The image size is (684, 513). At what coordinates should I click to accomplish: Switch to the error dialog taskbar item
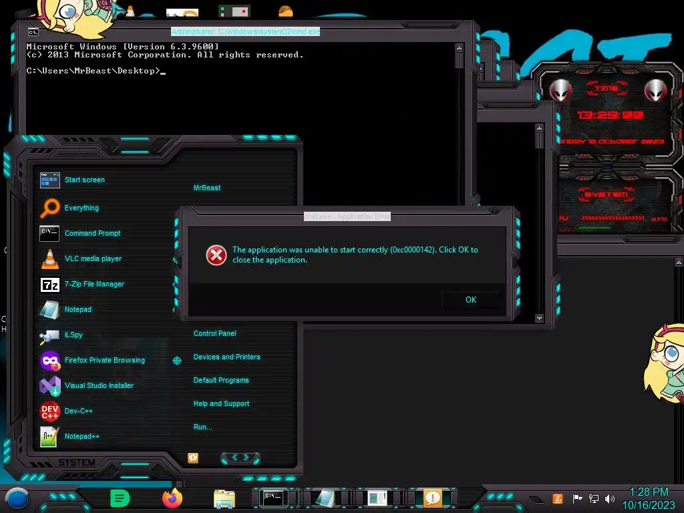pyautogui.click(x=432, y=498)
